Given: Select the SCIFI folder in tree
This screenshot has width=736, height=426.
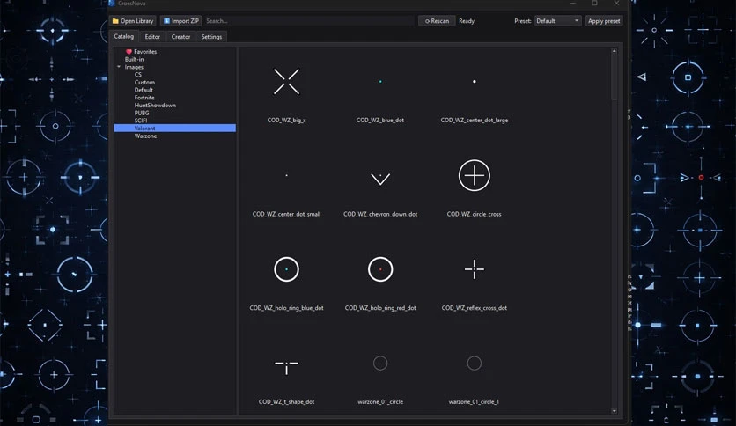Looking at the screenshot, I should 141,121.
